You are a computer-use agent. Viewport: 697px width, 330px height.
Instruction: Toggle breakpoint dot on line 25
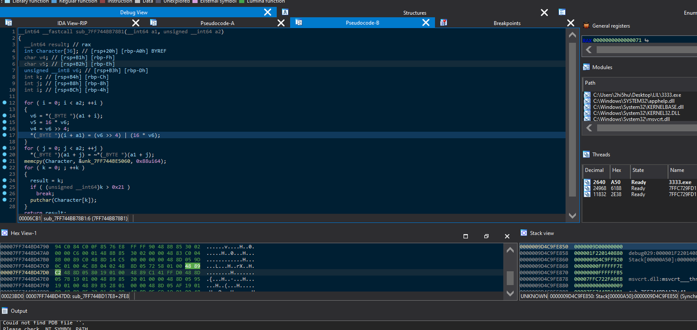point(4,187)
